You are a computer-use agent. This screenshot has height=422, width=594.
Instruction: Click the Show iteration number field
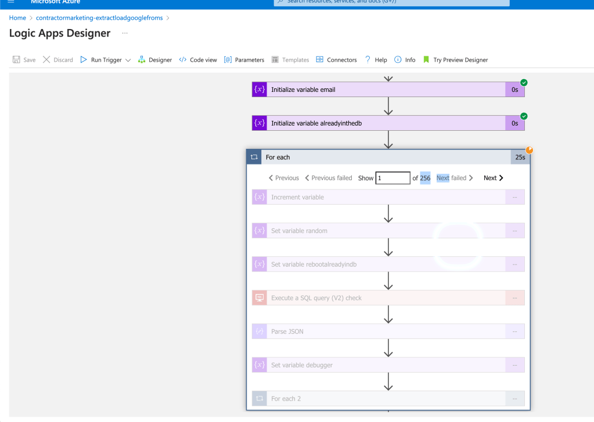tap(393, 178)
